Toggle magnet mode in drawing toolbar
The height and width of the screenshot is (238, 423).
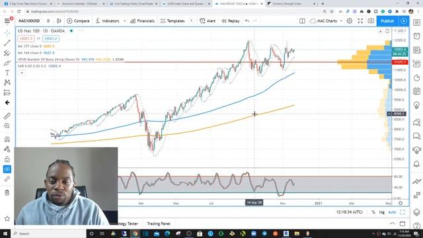[x=7, y=139]
